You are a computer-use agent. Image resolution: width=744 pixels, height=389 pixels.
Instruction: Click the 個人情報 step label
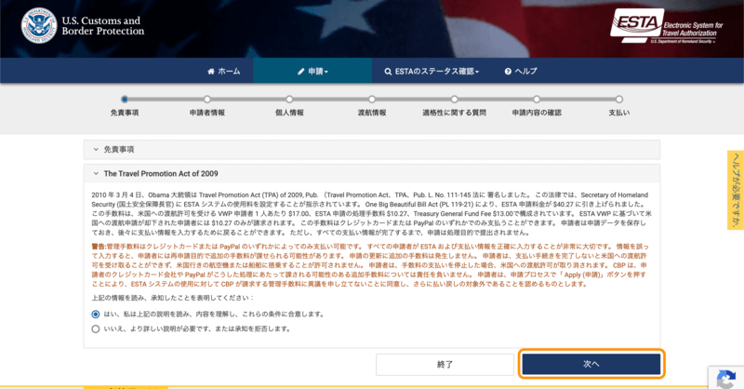pyautogui.click(x=289, y=113)
